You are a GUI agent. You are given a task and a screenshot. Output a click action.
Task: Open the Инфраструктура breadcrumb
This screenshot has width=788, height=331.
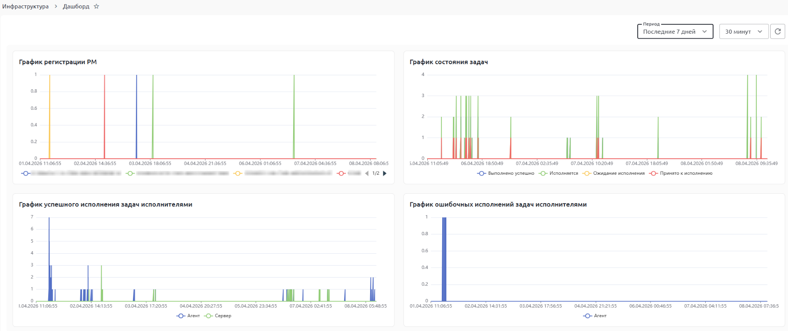26,7
